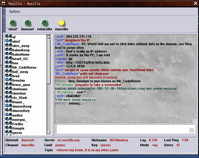Click the first status icon beside endico
The width and height of the screenshot is (199, 158).
click(x=7, y=115)
